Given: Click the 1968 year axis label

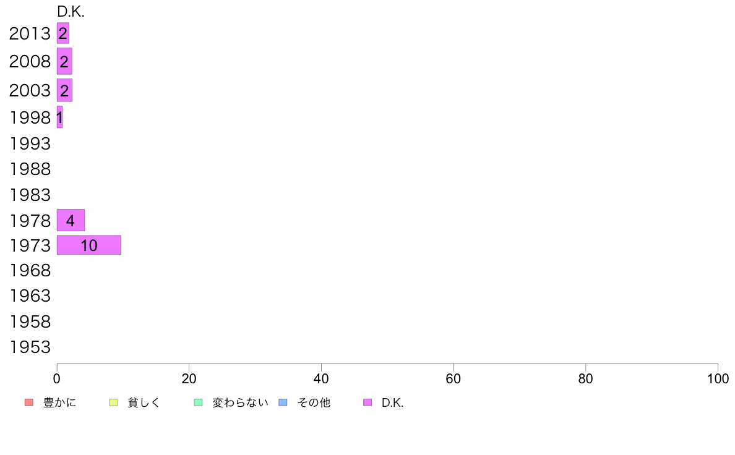Looking at the screenshot, I should [x=30, y=270].
